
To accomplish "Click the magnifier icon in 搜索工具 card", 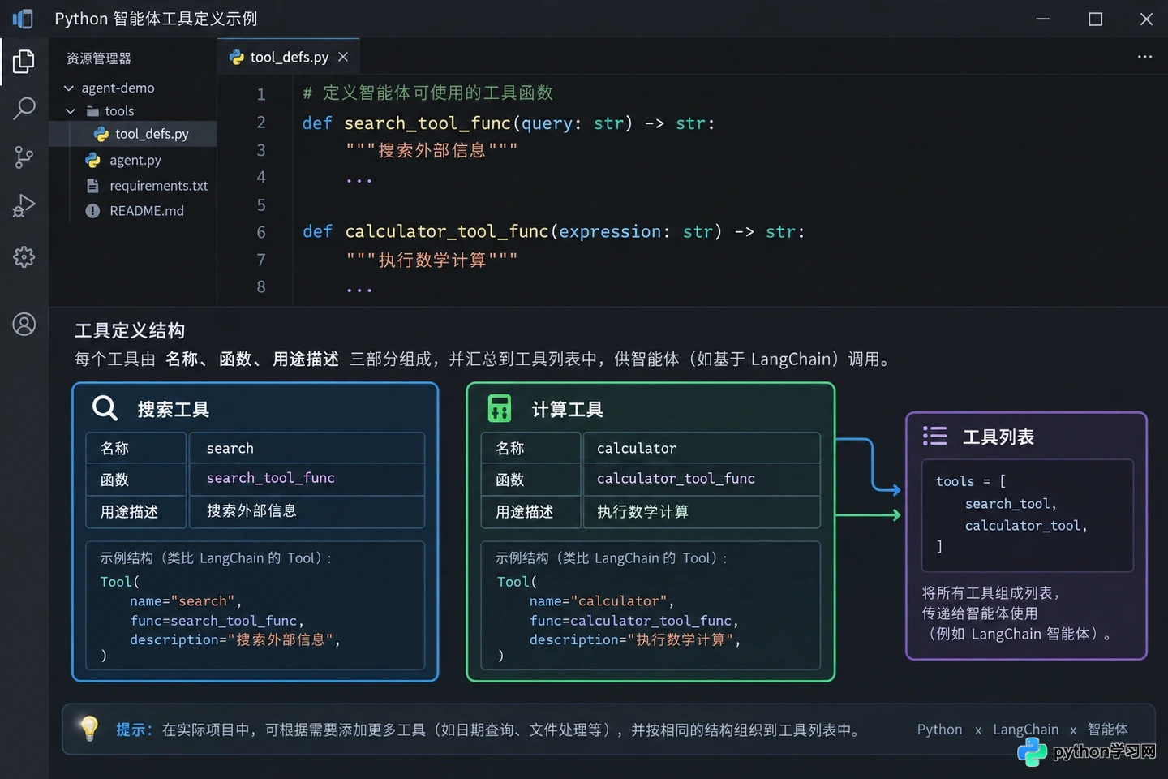I will [105, 407].
